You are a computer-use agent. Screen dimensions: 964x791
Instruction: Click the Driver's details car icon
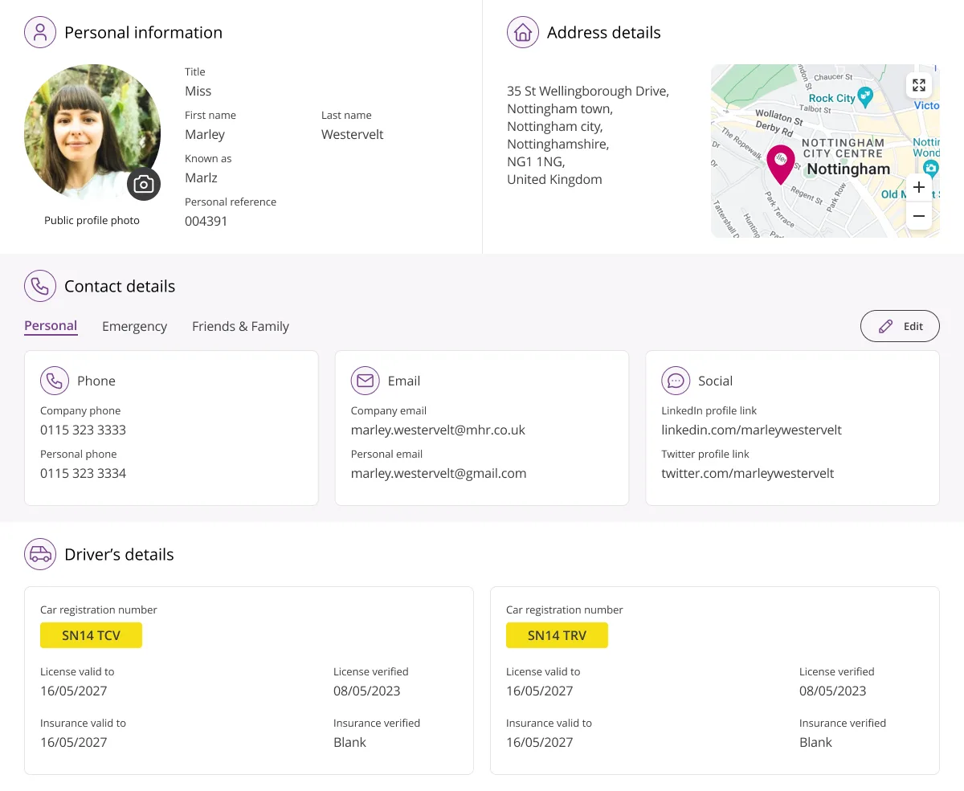40,554
